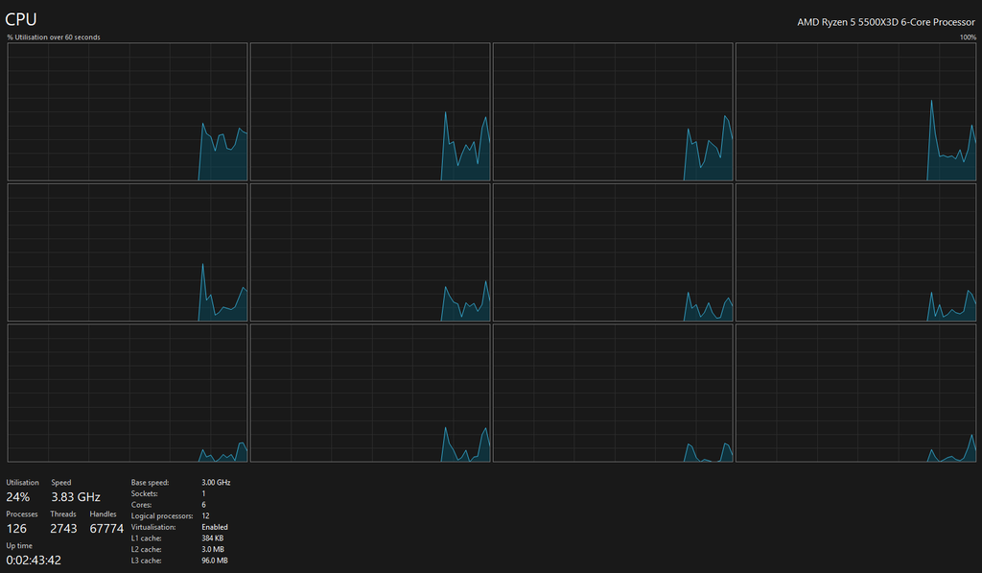The image size is (982, 573).
Task: Click the CPU heading title
Action: pos(21,19)
